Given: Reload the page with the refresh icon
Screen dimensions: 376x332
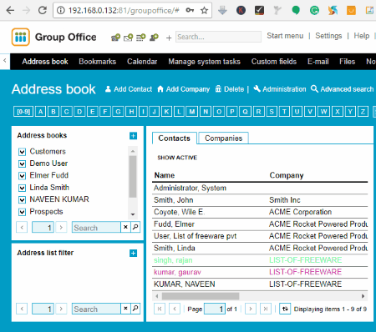Looking at the screenshot, I should click(x=43, y=10).
